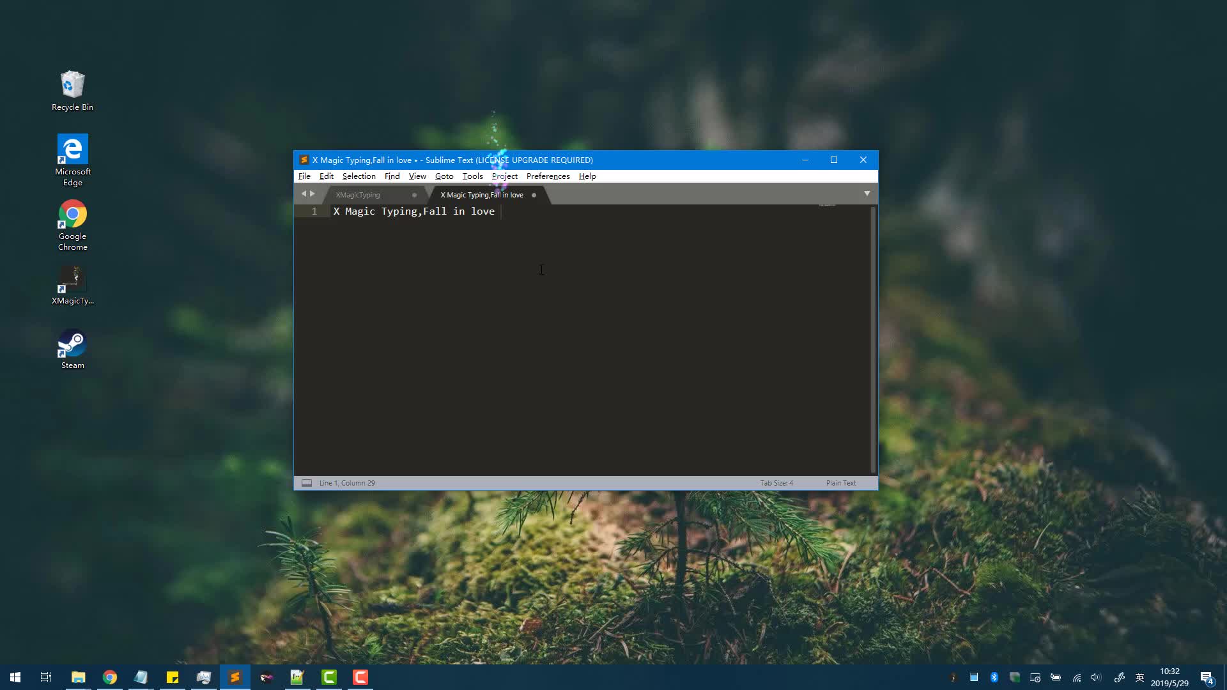Click the Bluetooth tray icon
This screenshot has width=1227, height=690.
[994, 677]
